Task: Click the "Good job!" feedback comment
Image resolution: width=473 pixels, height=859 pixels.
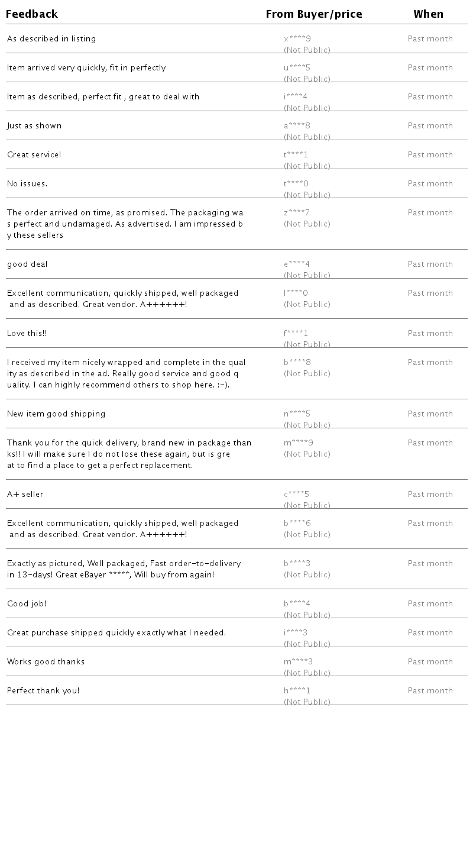Action: (x=27, y=604)
